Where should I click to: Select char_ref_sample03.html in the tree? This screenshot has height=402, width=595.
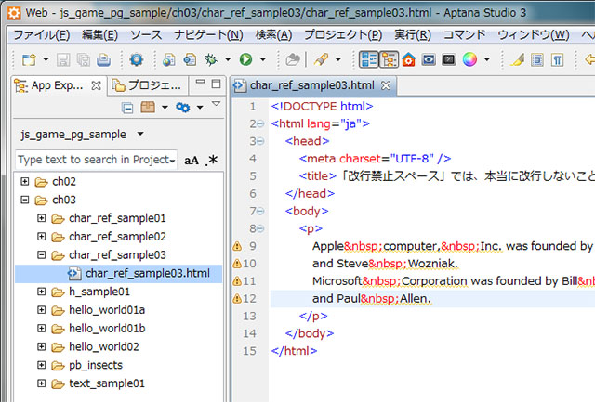(118, 274)
